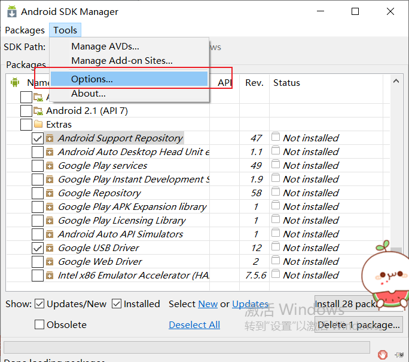Click Google Web Driver package icon
The width and height of the screenshot is (409, 362).
[x=50, y=262]
